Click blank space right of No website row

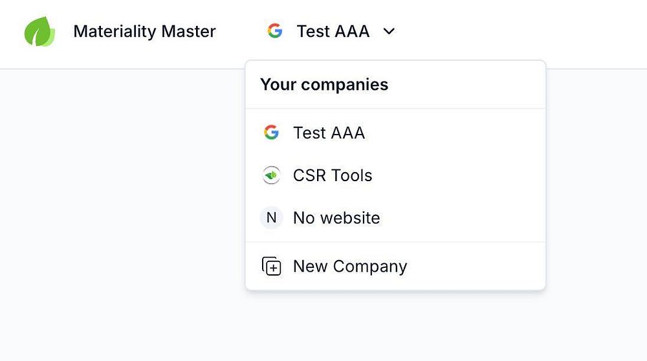click(466, 218)
